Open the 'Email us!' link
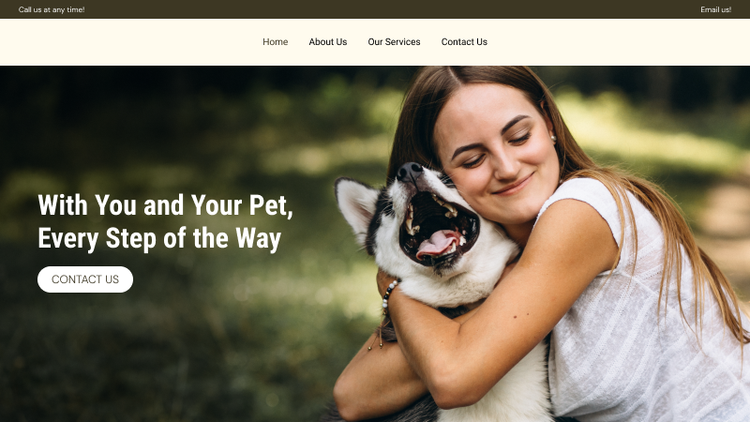The height and width of the screenshot is (422, 750). point(715,9)
